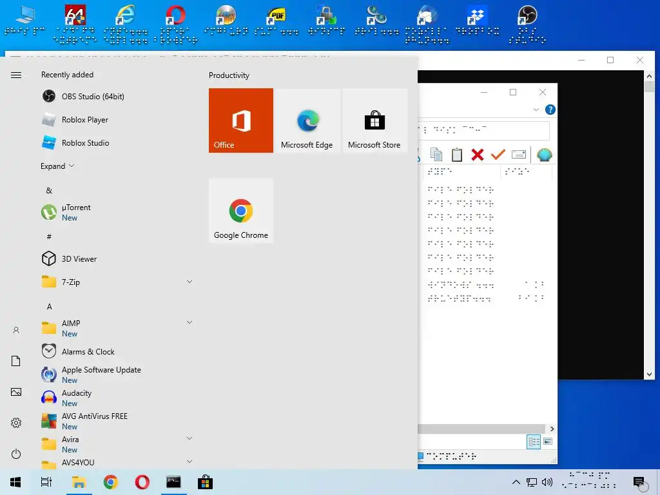Select the OBS desktop shortcut
The width and height of the screenshot is (660, 495).
coord(527,24)
